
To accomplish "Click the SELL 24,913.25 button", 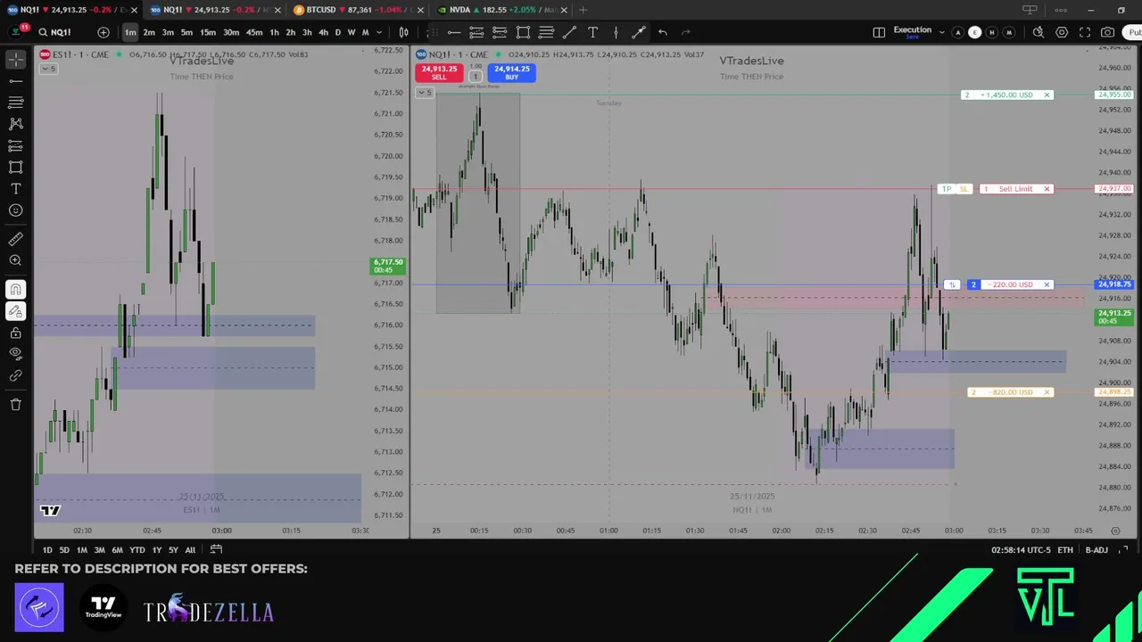I will pyautogui.click(x=439, y=72).
